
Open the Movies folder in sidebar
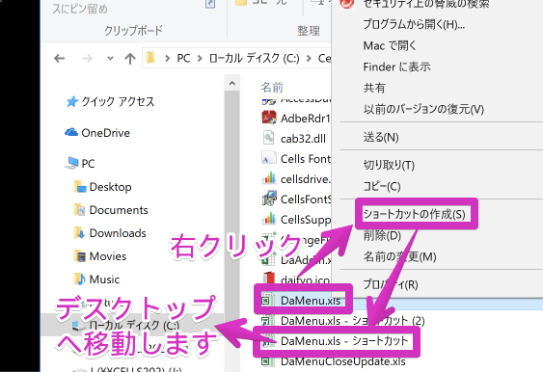108,256
